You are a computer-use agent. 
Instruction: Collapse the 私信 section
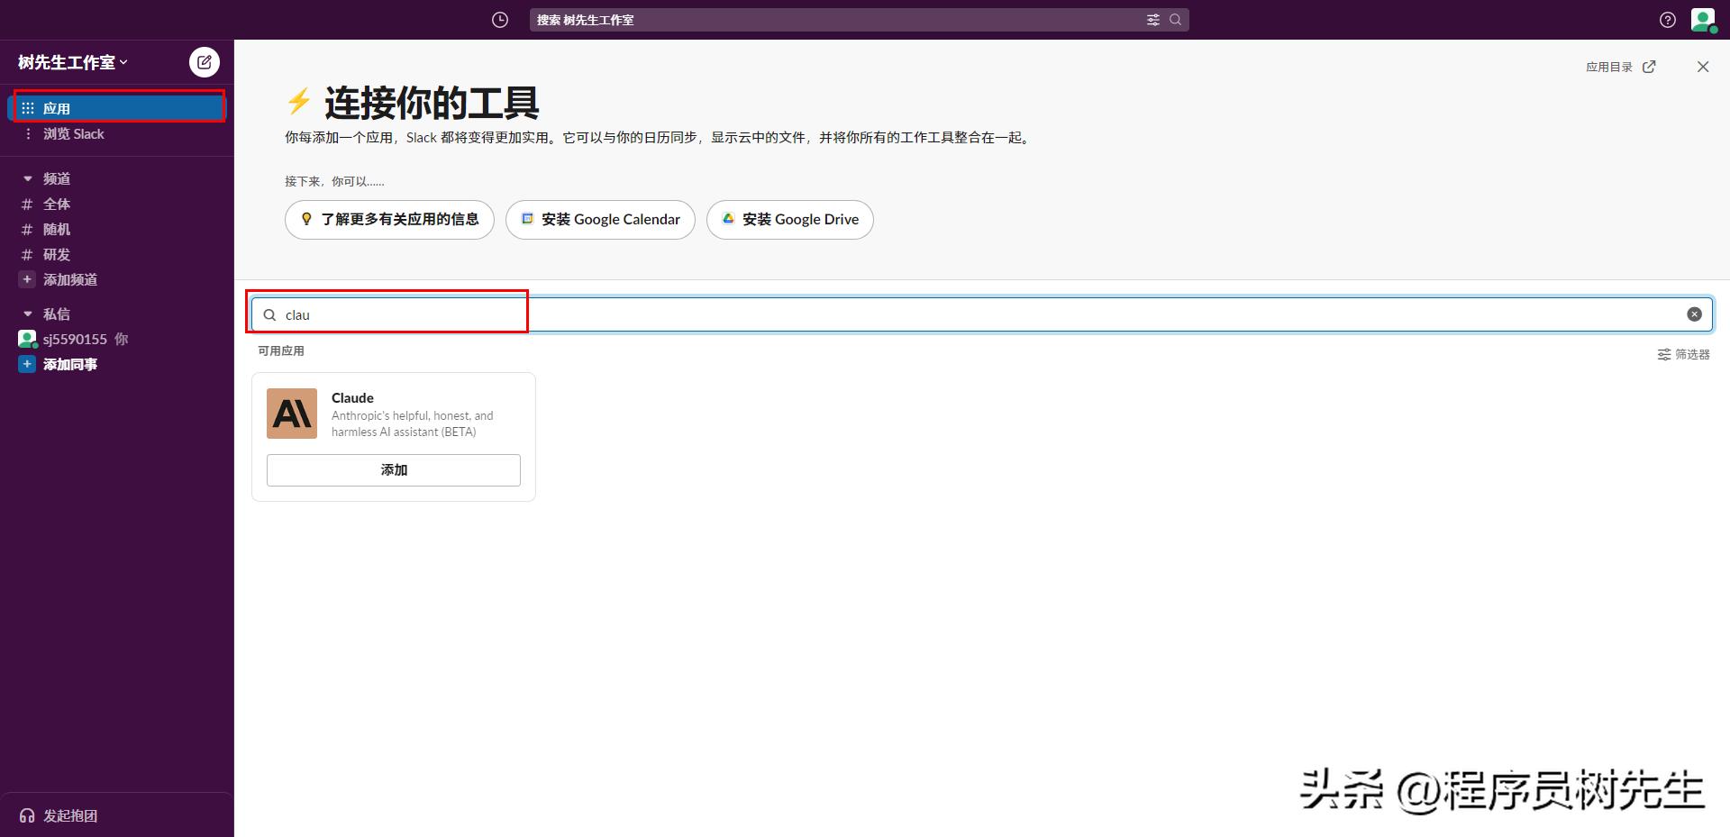(26, 313)
